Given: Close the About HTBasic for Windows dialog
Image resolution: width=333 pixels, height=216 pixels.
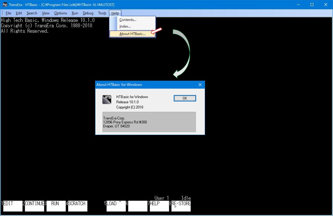Looking at the screenshot, I should [x=200, y=85].
